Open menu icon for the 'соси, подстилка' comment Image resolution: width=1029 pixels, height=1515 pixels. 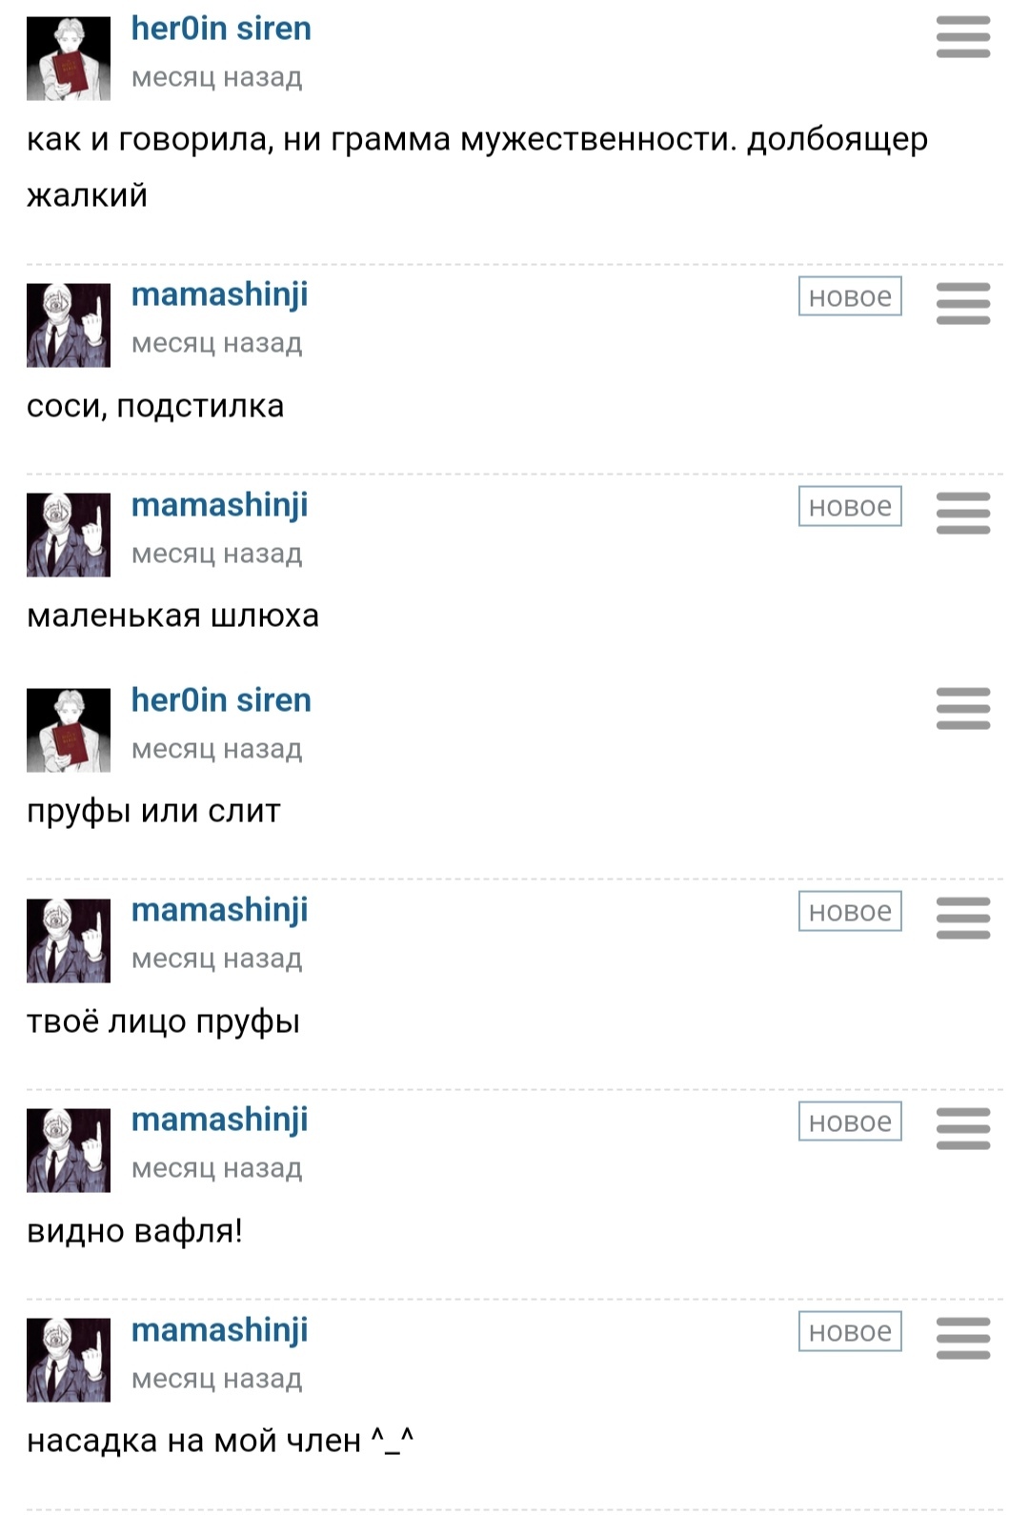(963, 303)
